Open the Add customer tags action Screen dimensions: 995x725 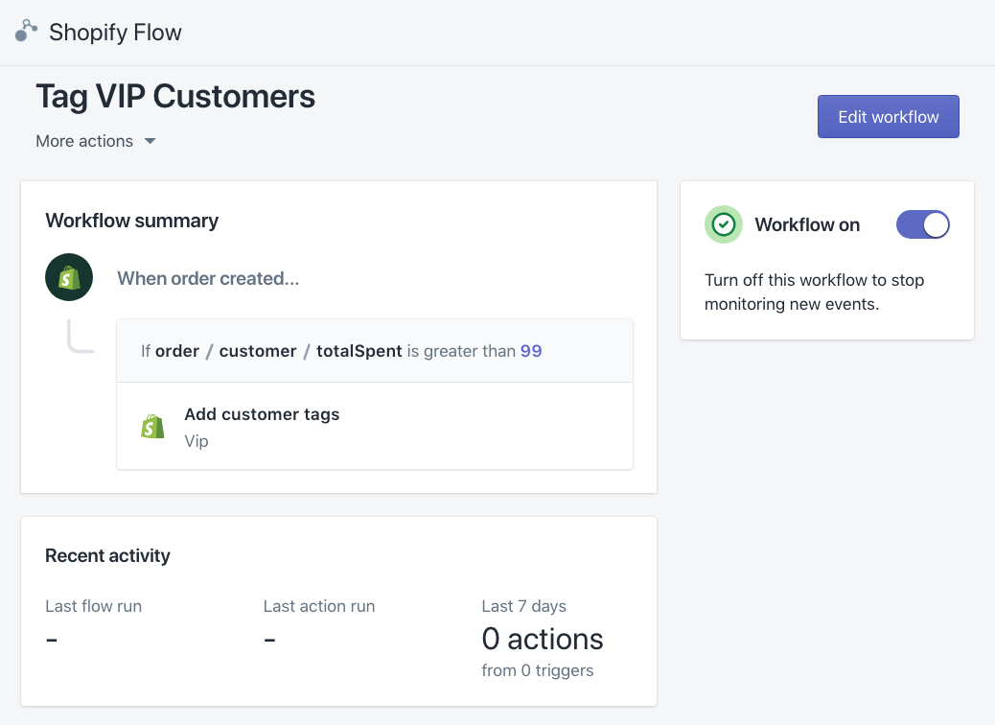[375, 426]
